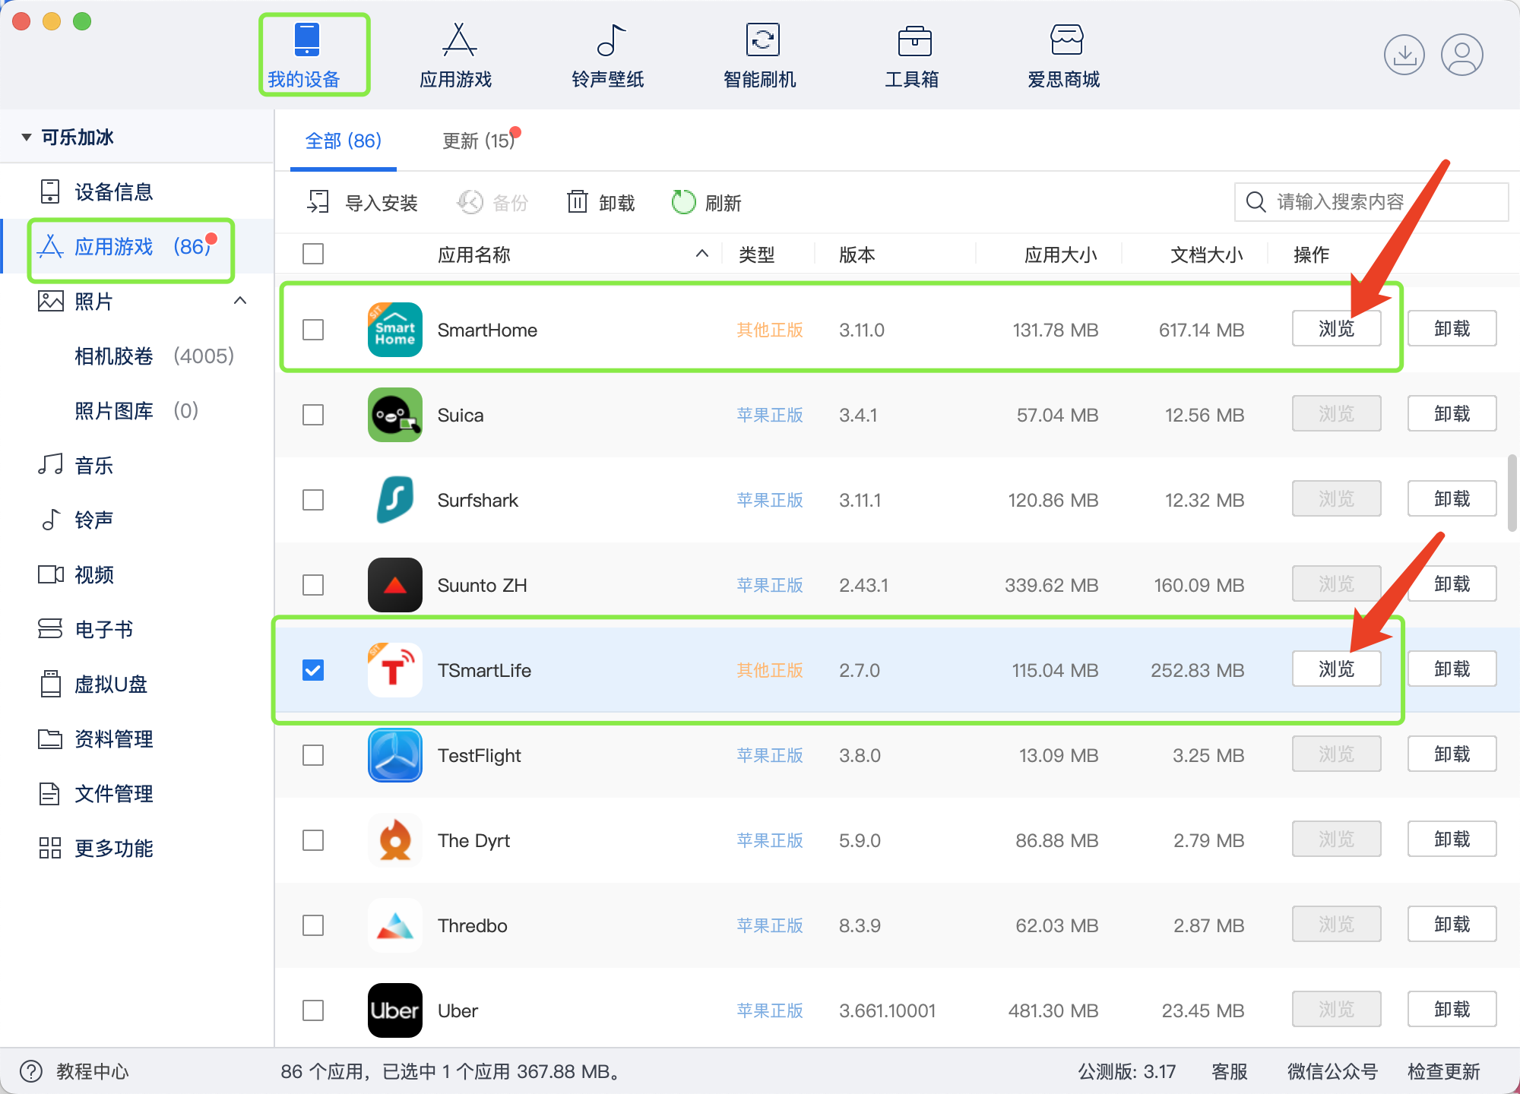The width and height of the screenshot is (1520, 1094).
Task: Uncheck the TSmartLife row checkbox
Action: (313, 670)
